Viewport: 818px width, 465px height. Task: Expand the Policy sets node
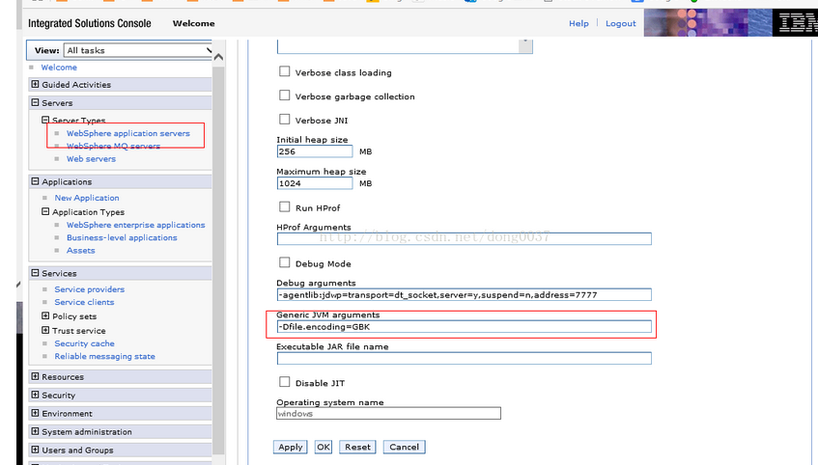coord(45,315)
